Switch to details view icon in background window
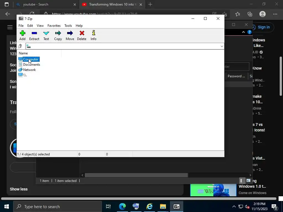 tap(242, 181)
